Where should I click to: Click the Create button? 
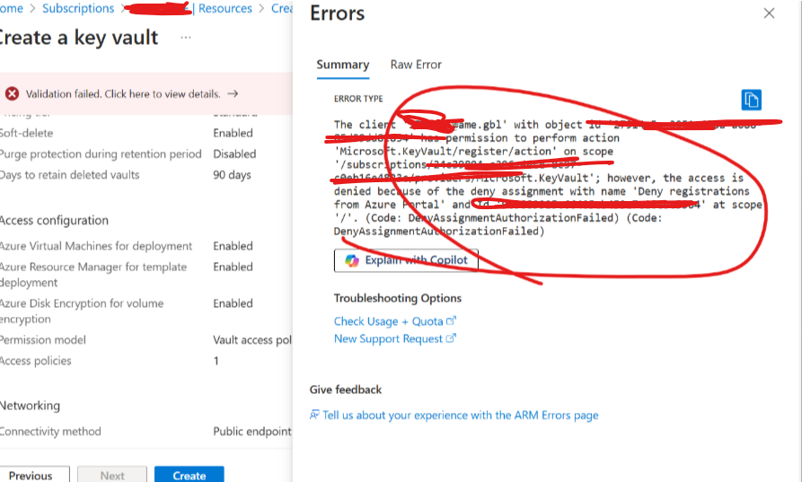[189, 476]
